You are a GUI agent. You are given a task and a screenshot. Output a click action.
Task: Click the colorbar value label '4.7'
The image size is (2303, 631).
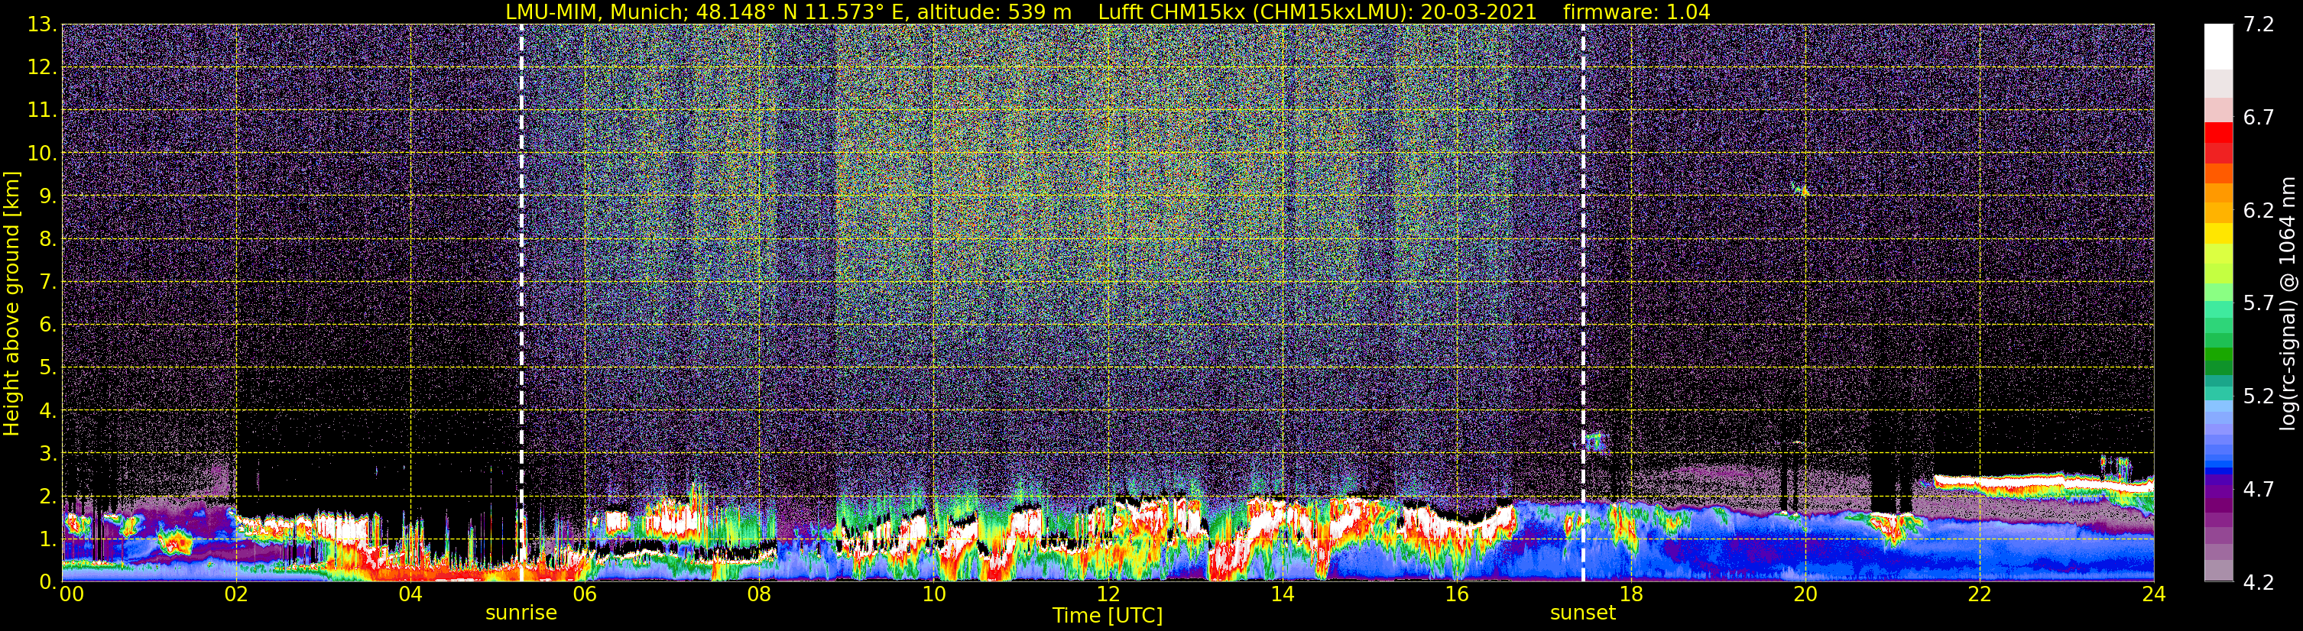coord(2259,489)
